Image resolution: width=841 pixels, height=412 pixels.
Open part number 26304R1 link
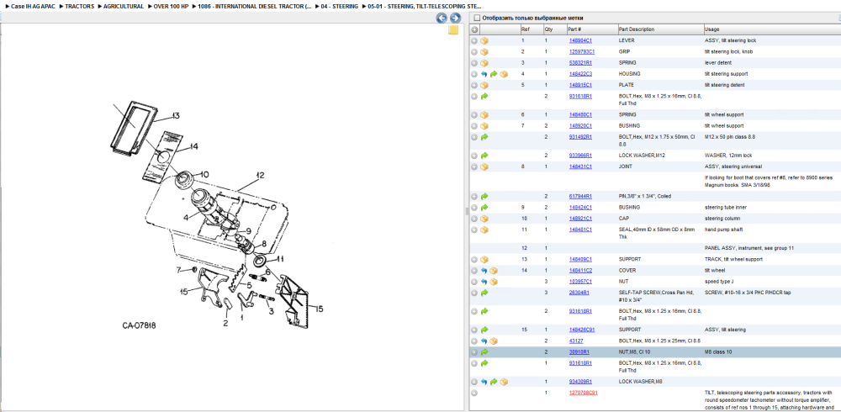579,293
